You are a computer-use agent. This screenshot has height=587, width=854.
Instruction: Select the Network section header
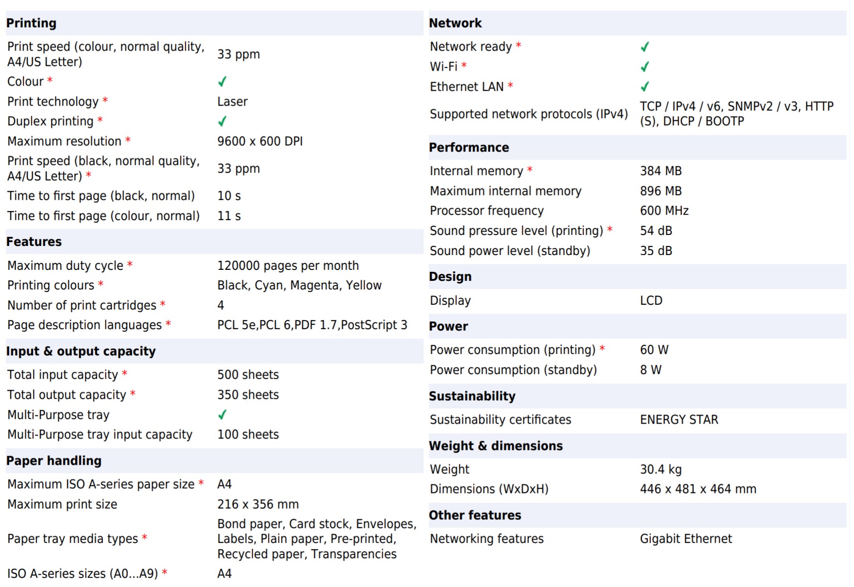(455, 23)
